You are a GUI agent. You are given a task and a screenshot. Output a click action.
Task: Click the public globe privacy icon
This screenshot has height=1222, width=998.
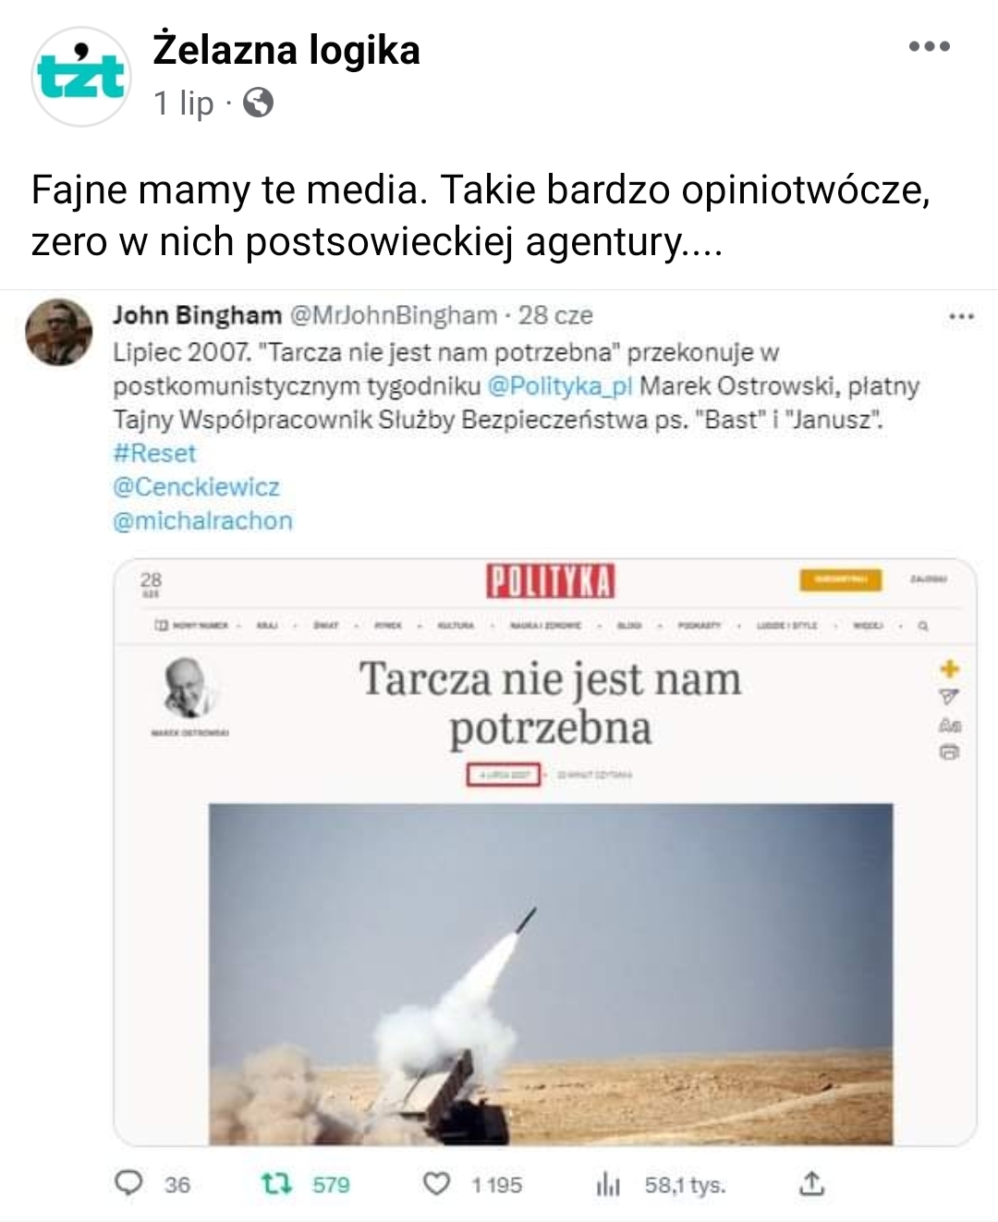tap(258, 103)
